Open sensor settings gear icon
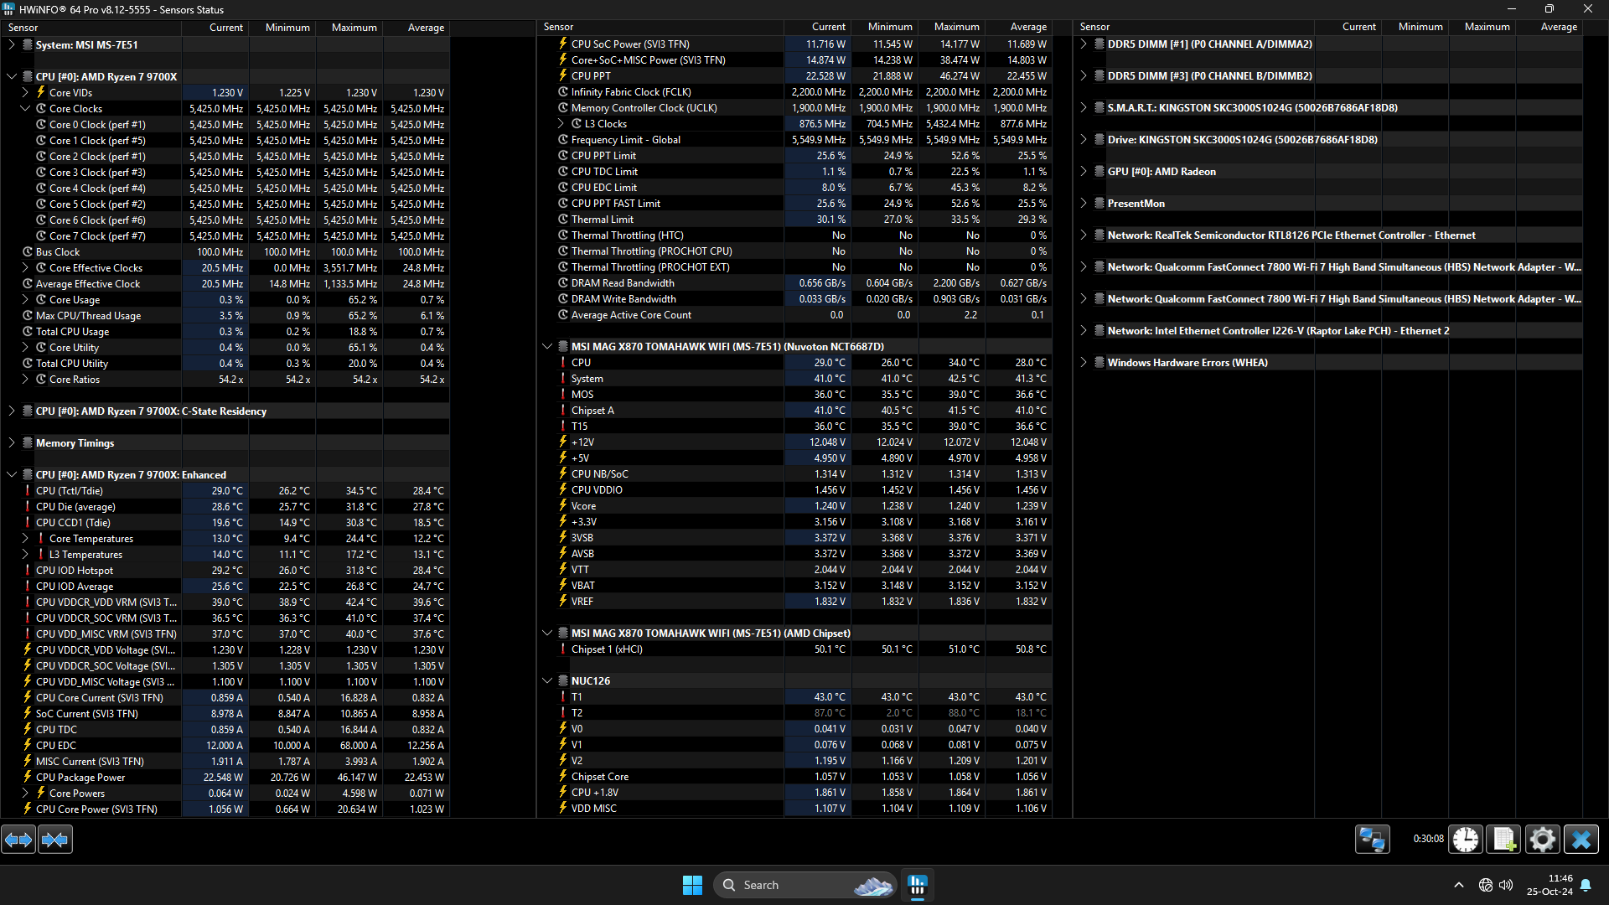This screenshot has height=905, width=1609. (1542, 839)
